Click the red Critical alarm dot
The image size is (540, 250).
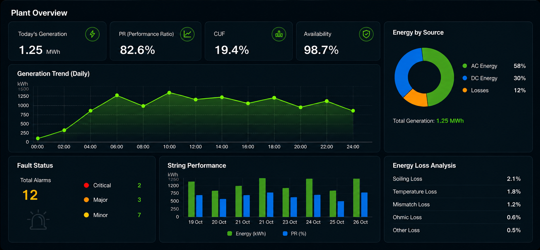pos(86,185)
